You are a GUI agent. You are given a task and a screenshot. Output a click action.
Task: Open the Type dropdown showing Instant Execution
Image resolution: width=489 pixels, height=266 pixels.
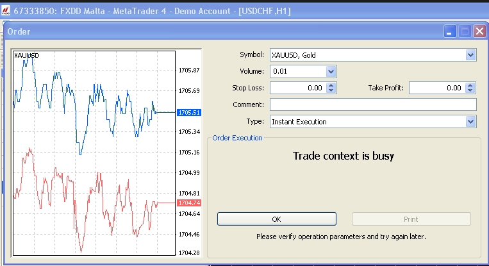pyautogui.click(x=471, y=121)
